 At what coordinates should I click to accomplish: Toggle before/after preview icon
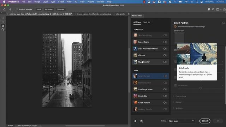click(135, 121)
